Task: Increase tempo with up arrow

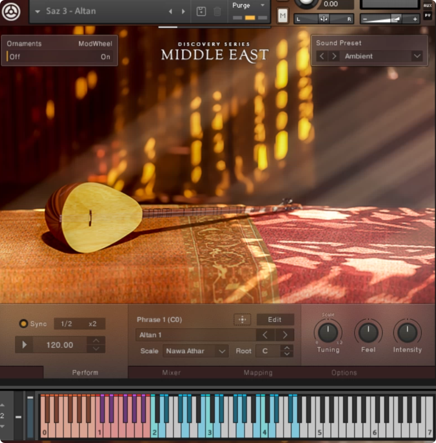Action: point(96,341)
